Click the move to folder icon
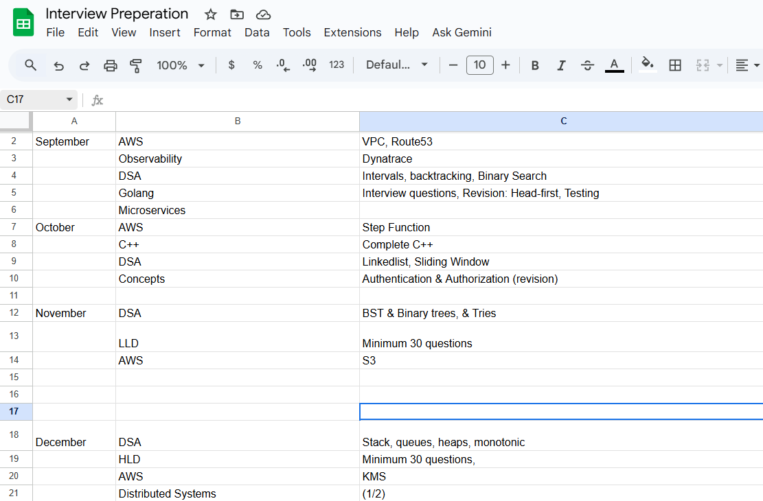The width and height of the screenshot is (763, 501). tap(237, 14)
